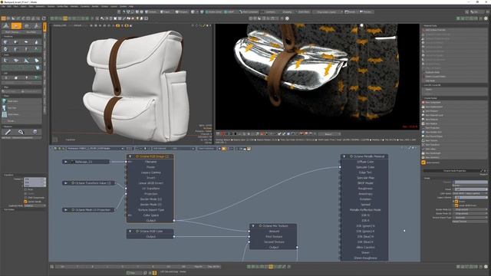
Task: Select the first tab icon atop left panel
Action: pyautogui.click(x=6, y=26)
